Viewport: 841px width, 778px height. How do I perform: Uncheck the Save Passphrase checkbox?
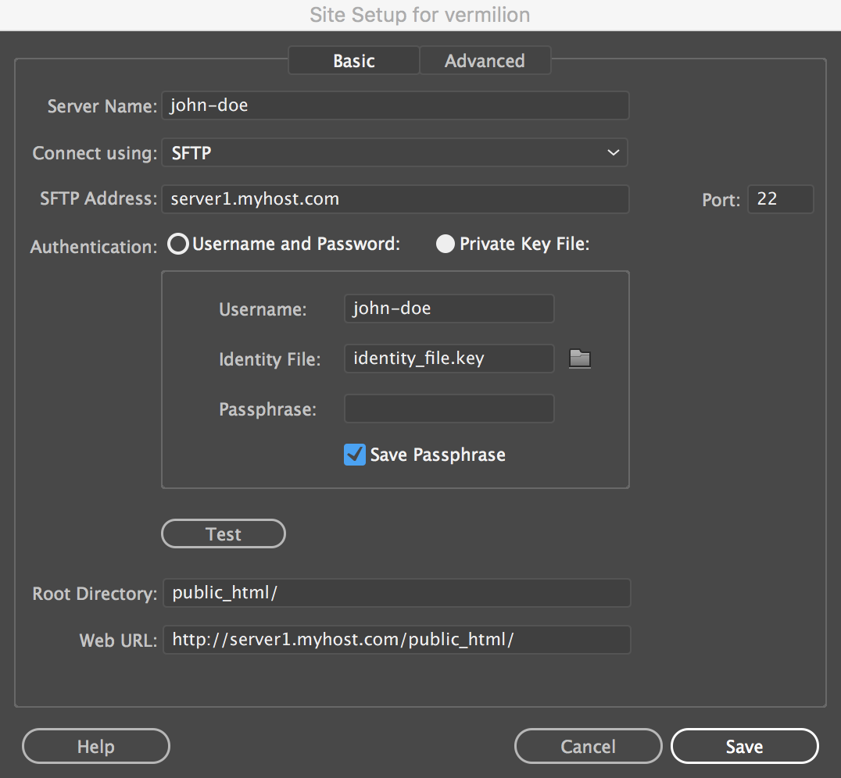pos(354,455)
